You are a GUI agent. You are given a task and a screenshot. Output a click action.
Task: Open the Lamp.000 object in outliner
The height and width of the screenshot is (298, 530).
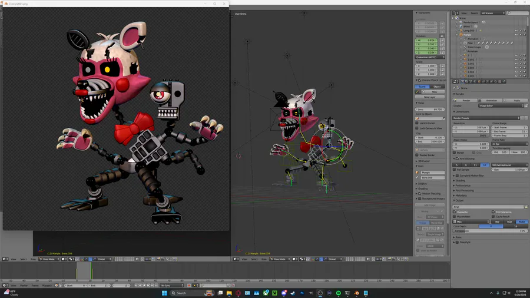468,31
